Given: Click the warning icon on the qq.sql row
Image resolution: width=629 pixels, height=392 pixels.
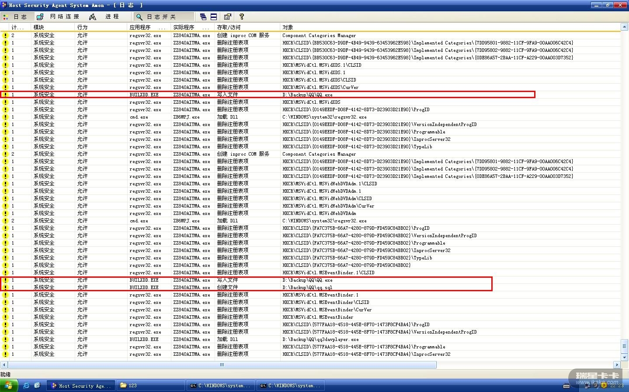Looking at the screenshot, I should pyautogui.click(x=5, y=287).
